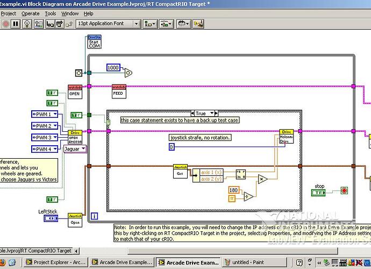Switch to untitled - Paint taskbar button

tap(254, 263)
